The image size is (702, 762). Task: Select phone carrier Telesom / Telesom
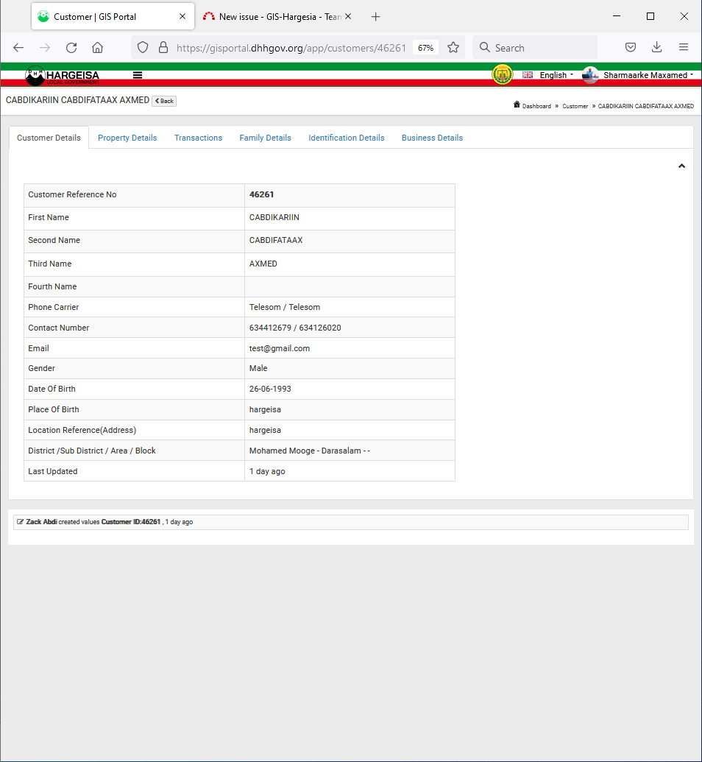[285, 307]
